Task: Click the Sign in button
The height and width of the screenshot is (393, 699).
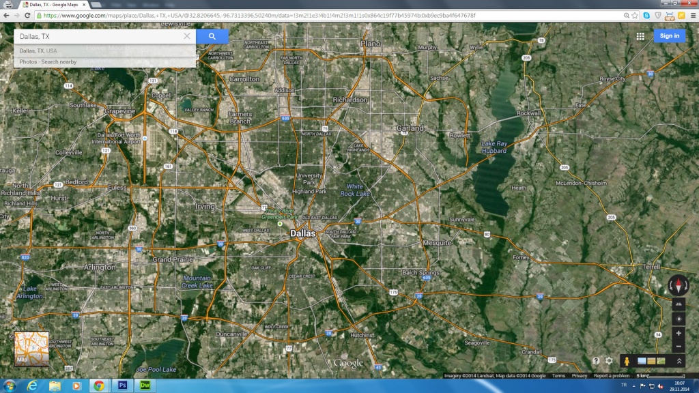Action: coord(669,36)
